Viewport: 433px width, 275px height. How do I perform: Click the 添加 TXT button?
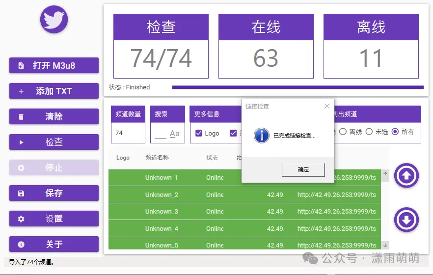point(54,91)
